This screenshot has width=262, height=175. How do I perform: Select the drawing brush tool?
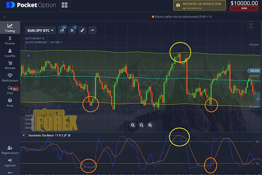point(82,30)
